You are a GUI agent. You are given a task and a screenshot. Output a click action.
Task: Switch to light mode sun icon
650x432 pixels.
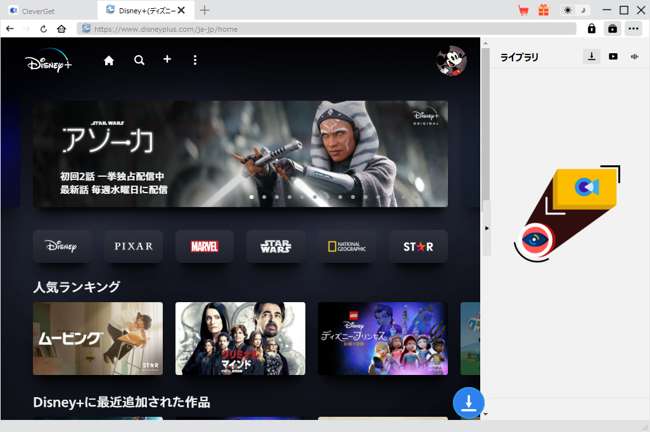(x=568, y=10)
